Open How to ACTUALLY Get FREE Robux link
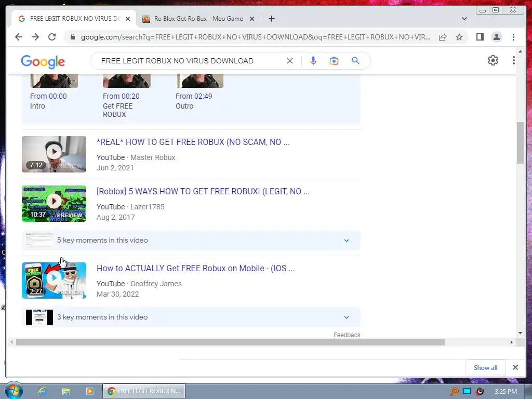This screenshot has height=399, width=532. tap(195, 268)
